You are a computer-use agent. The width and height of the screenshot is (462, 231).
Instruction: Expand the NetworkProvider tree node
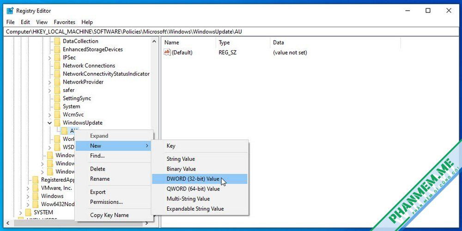[49, 82]
